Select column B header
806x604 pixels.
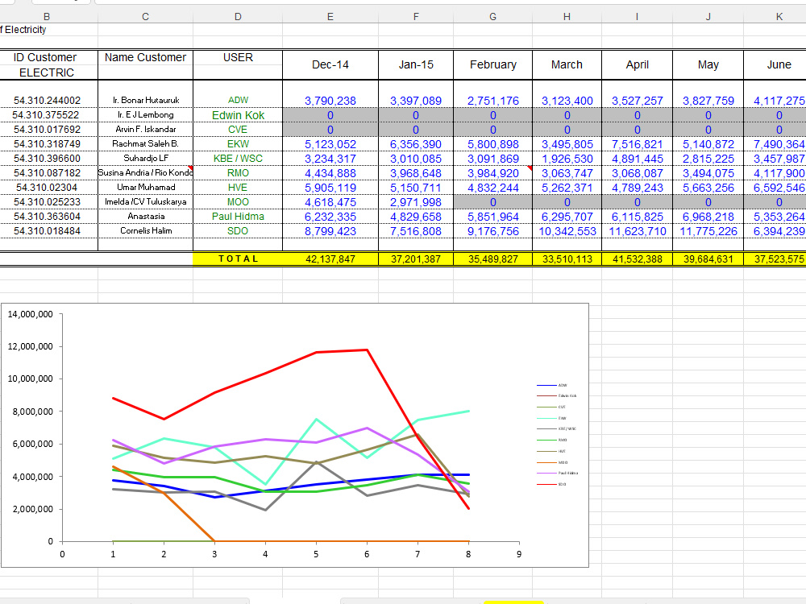pyautogui.click(x=47, y=17)
